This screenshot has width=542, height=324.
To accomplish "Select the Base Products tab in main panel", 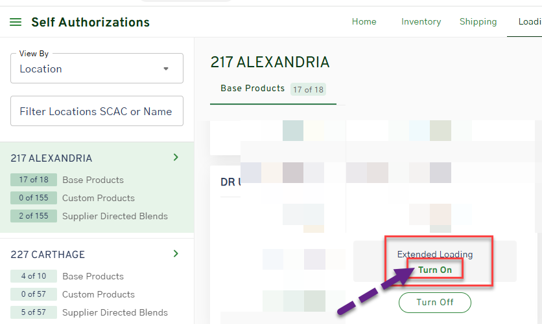I will (253, 89).
